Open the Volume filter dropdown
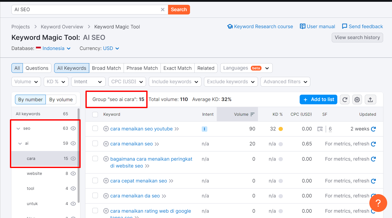This screenshot has height=218, width=392. [x=26, y=82]
